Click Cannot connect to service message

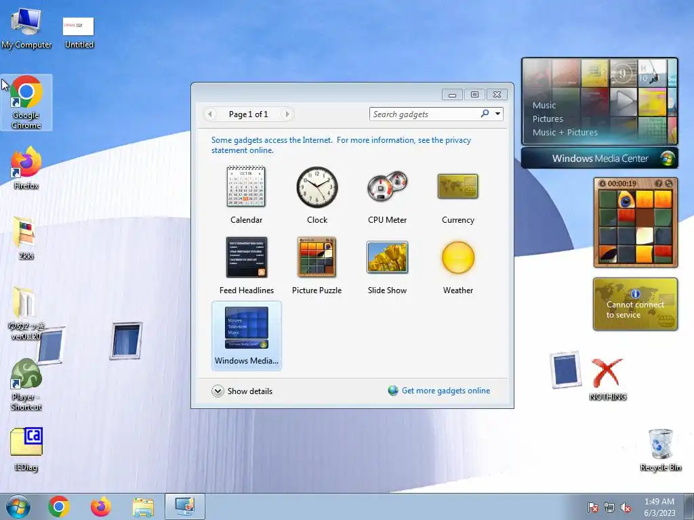(635, 309)
